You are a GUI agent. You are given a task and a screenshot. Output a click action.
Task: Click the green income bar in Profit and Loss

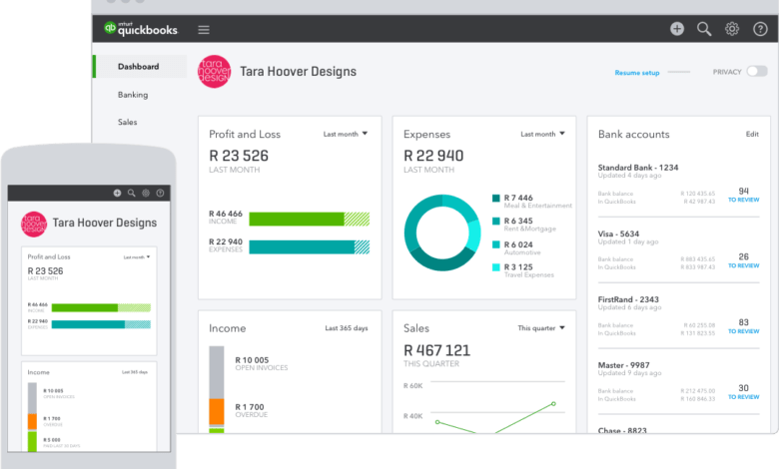309,219
